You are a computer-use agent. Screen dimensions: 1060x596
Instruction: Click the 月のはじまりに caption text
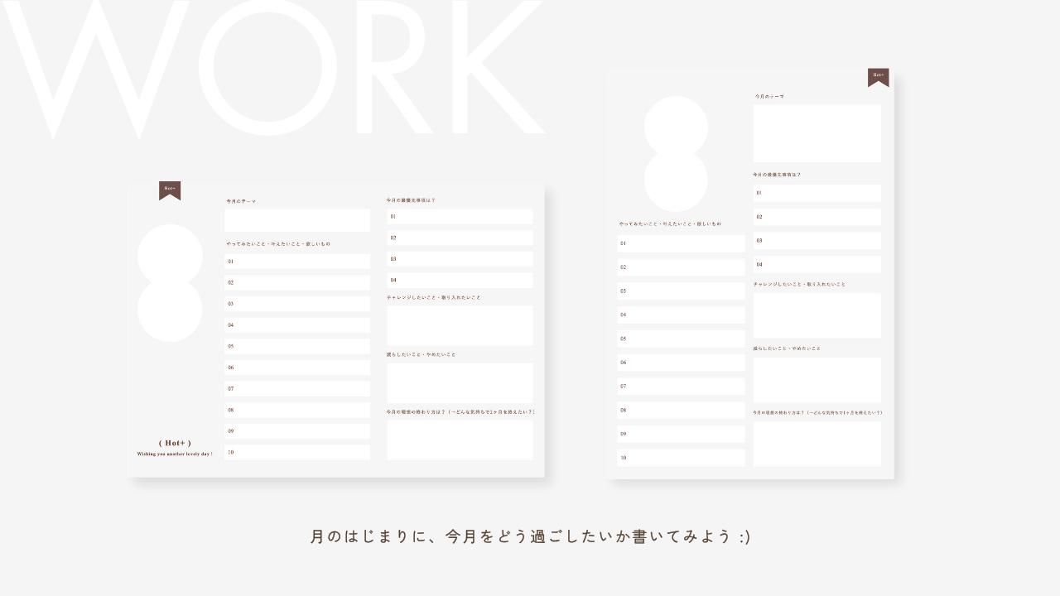point(530,536)
